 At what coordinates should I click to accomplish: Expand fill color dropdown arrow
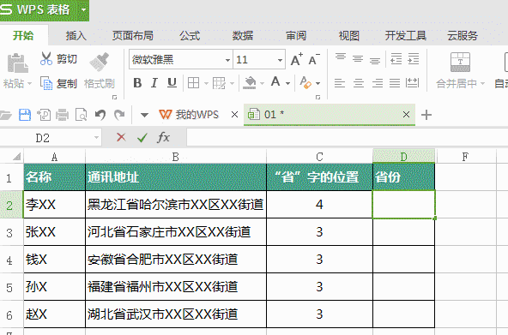[262, 84]
